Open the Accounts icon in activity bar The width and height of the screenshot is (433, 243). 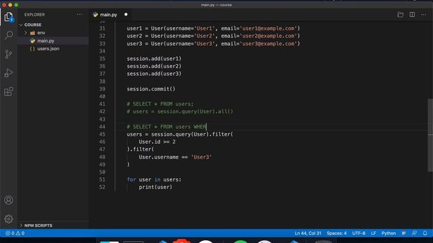coord(9,200)
